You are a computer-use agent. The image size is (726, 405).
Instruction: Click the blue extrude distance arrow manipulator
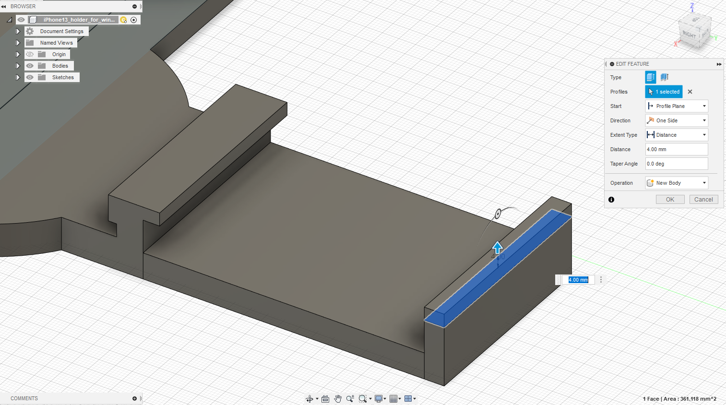498,248
